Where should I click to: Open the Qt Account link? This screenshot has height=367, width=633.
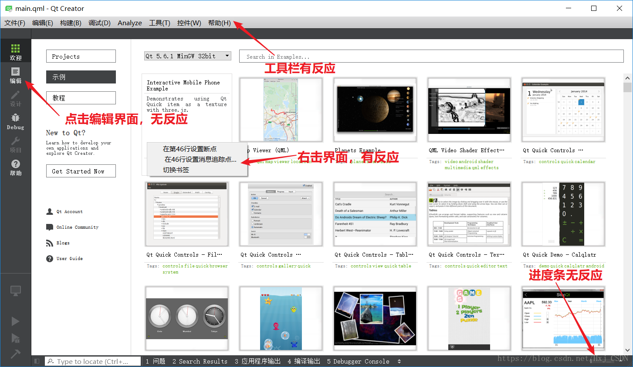(69, 212)
